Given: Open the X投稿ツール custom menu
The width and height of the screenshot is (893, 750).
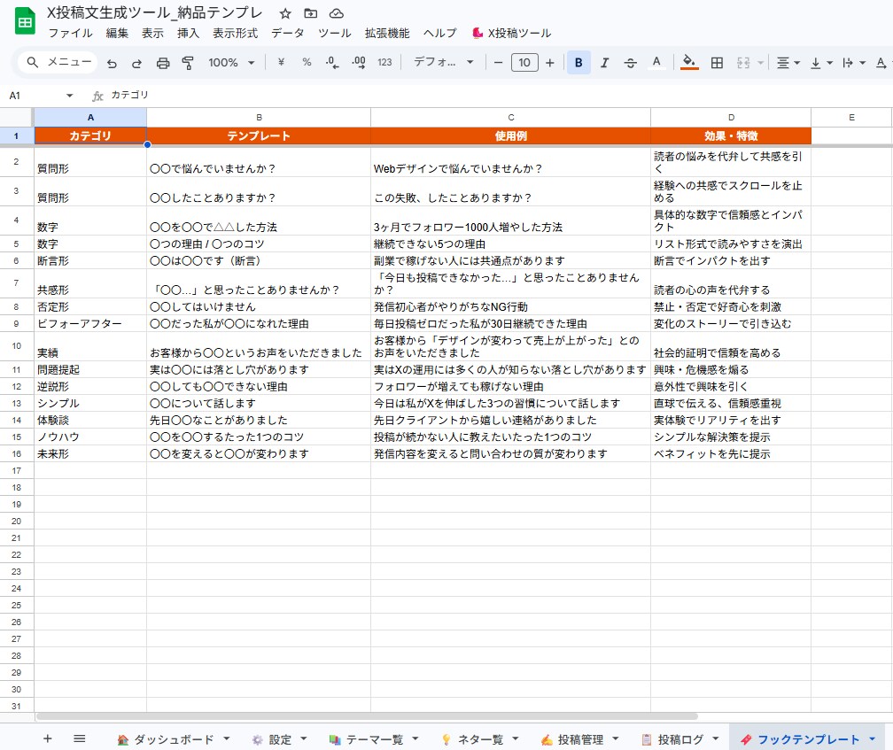Looking at the screenshot, I should 511,33.
